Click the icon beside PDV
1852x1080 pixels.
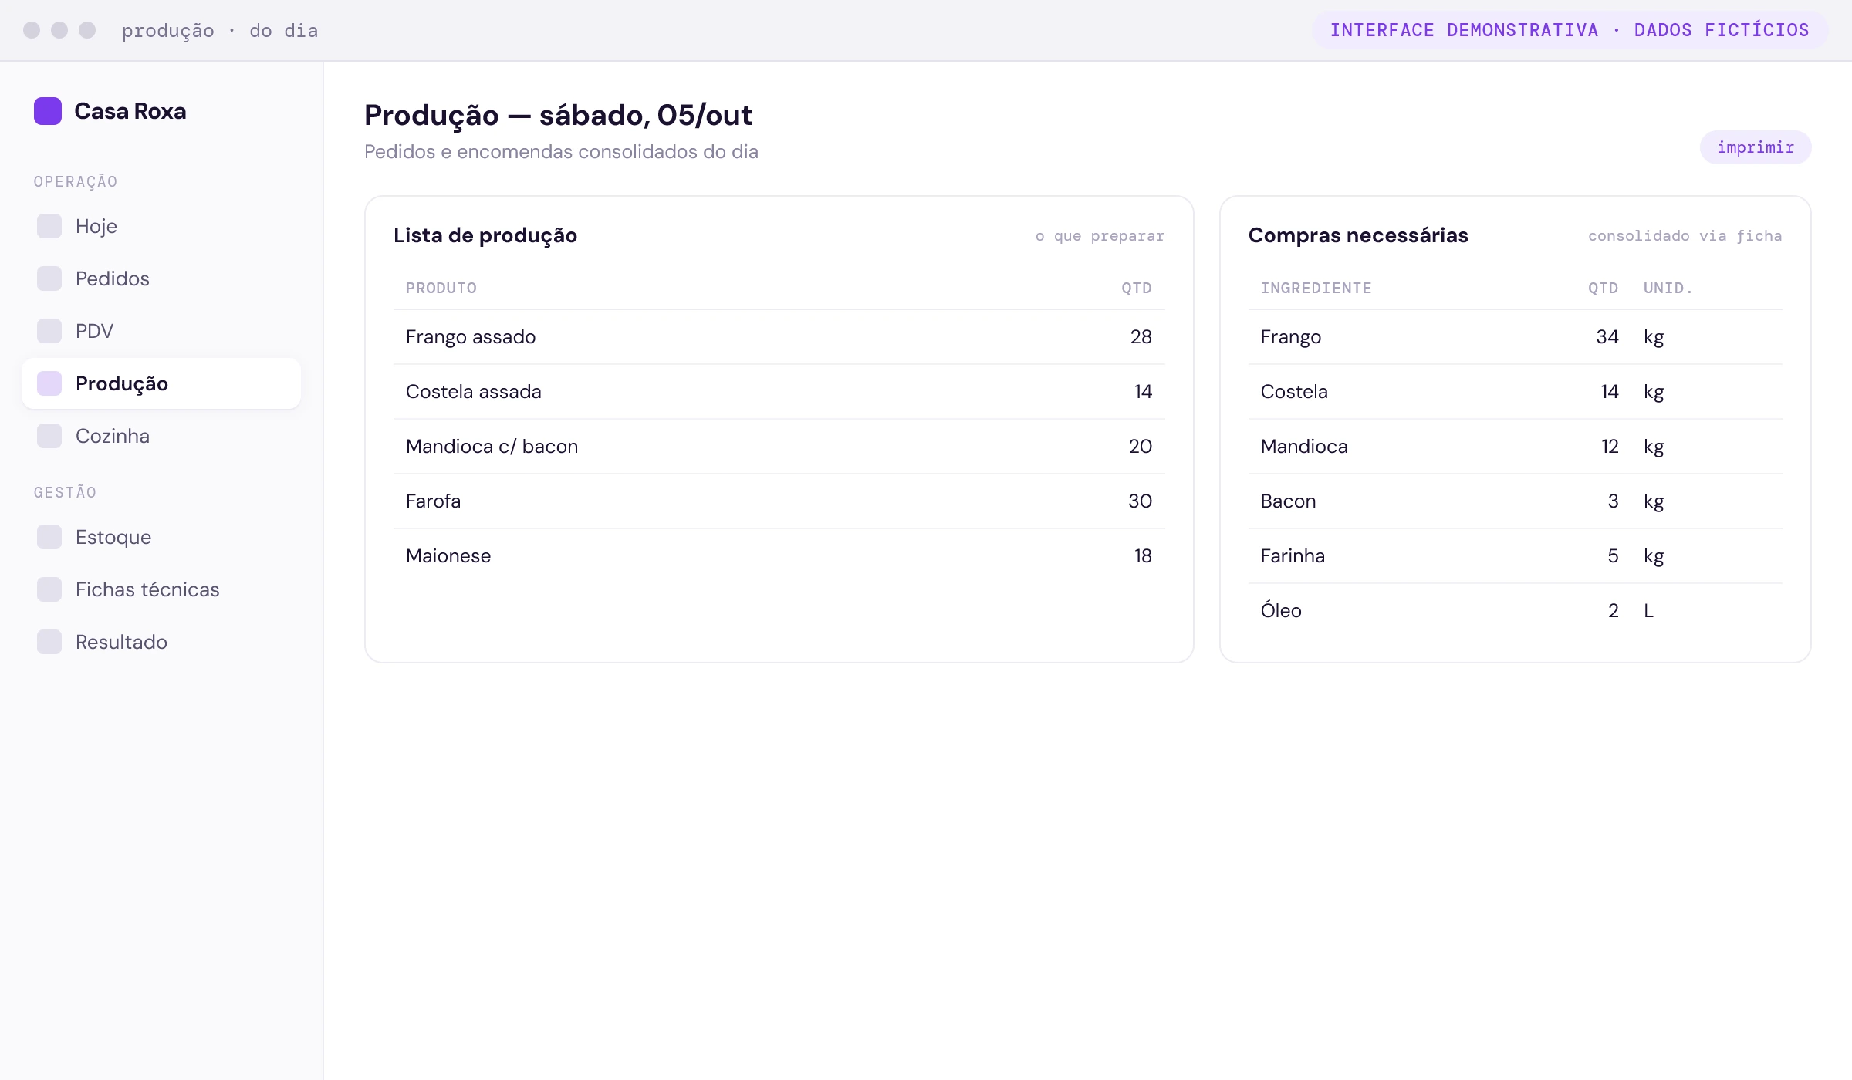[49, 331]
